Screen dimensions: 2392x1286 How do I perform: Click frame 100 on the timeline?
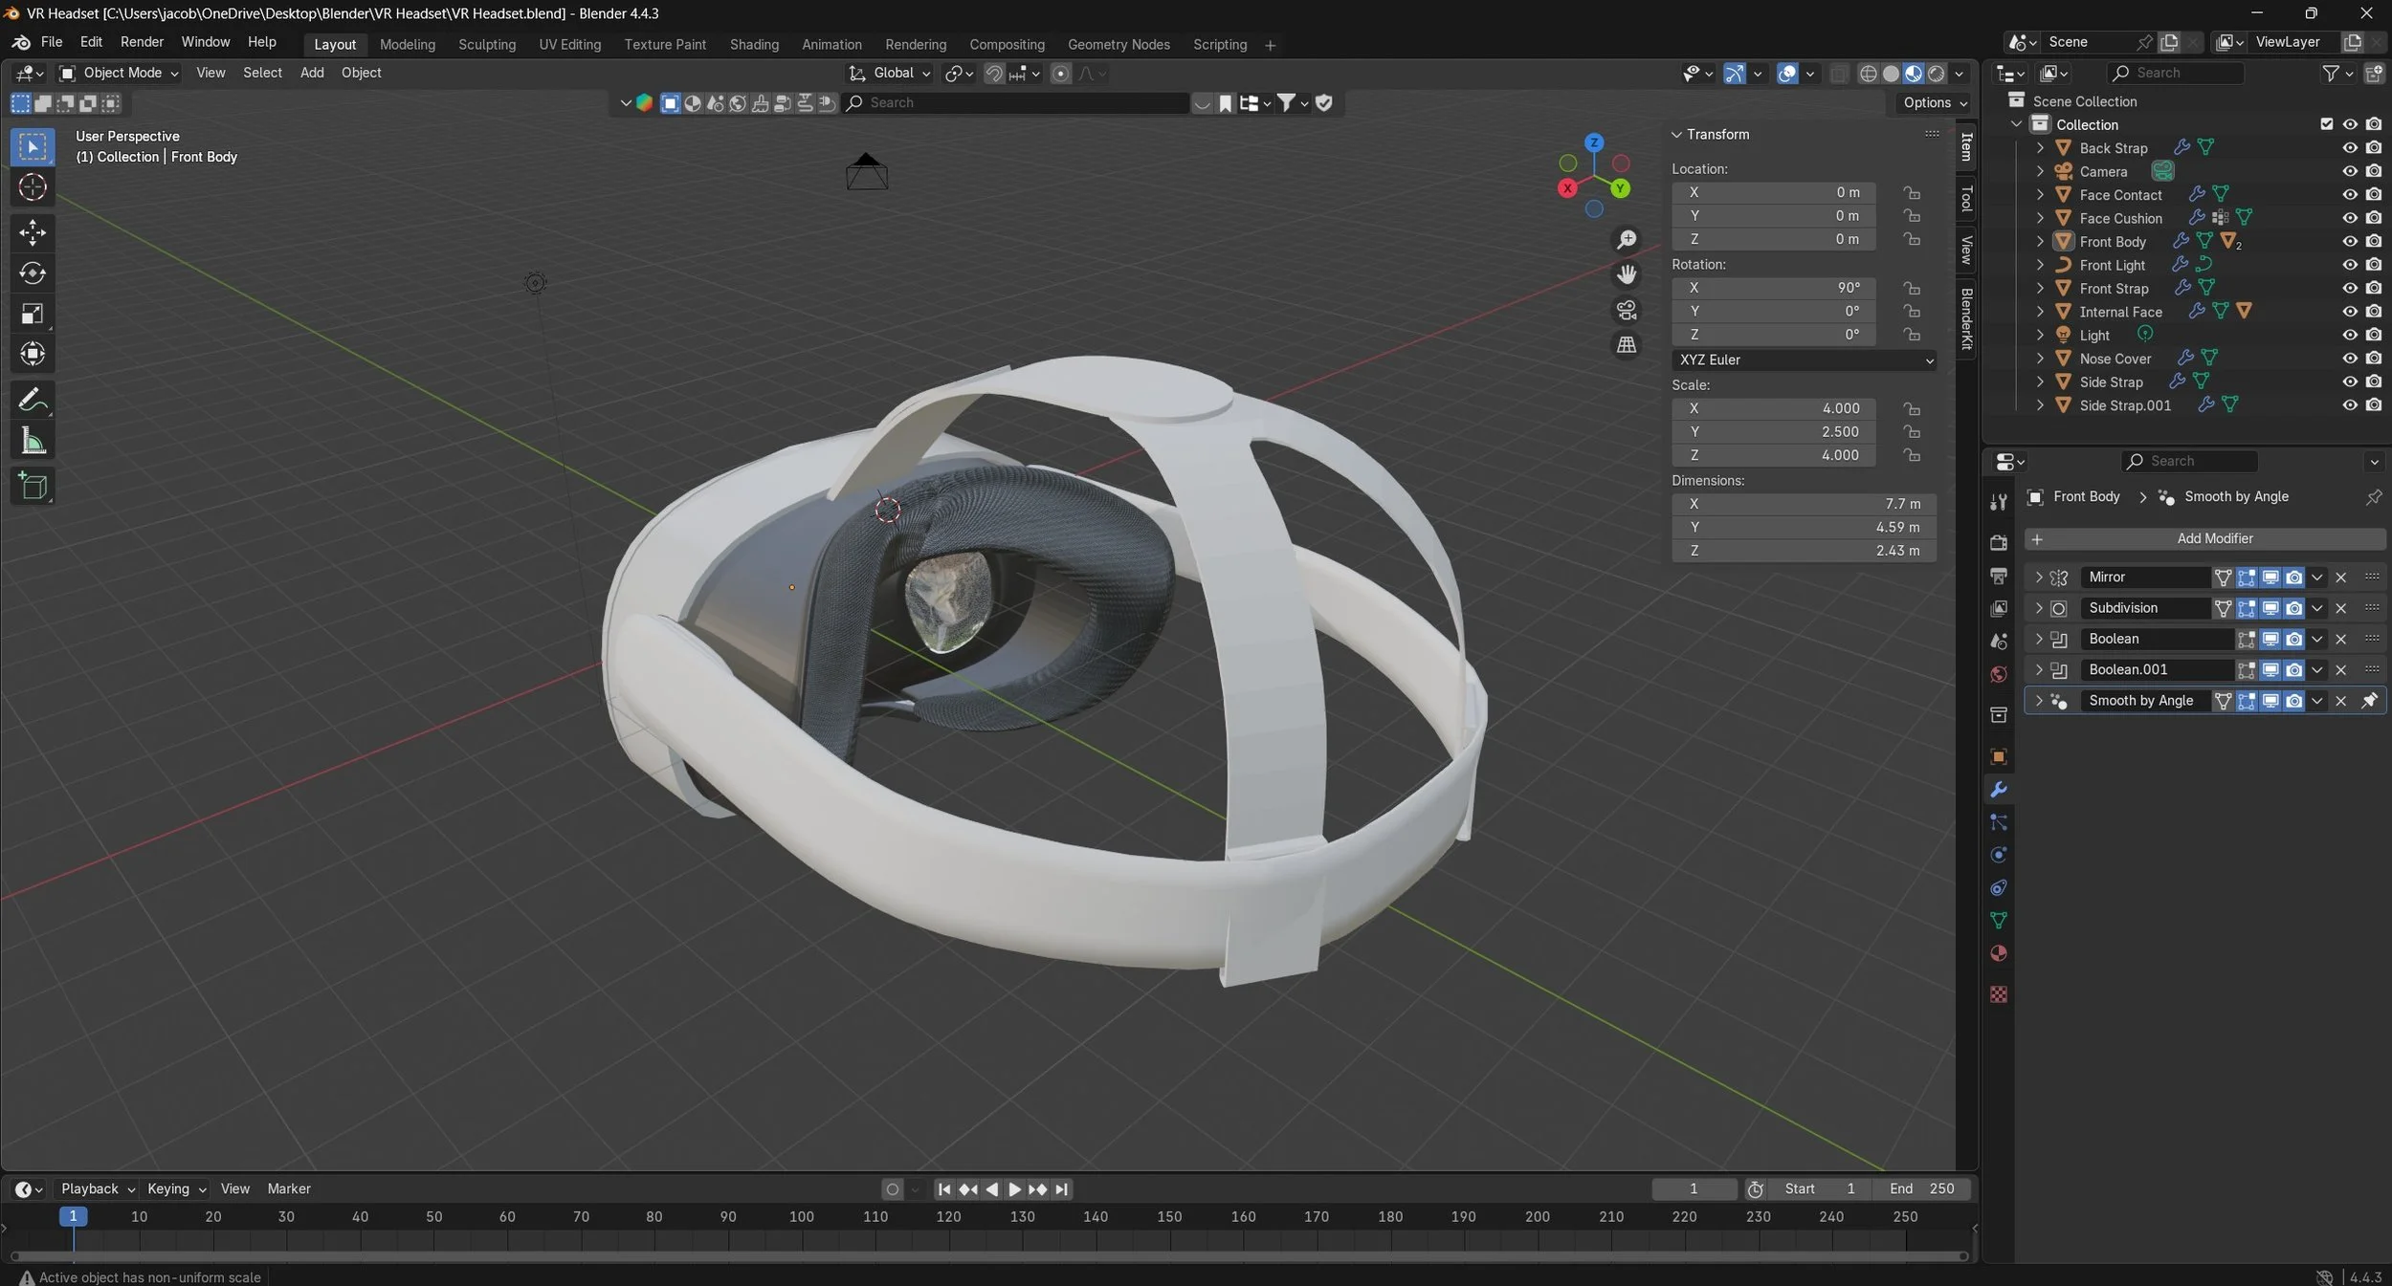[802, 1217]
